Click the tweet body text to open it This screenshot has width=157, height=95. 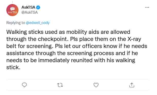click(77, 50)
